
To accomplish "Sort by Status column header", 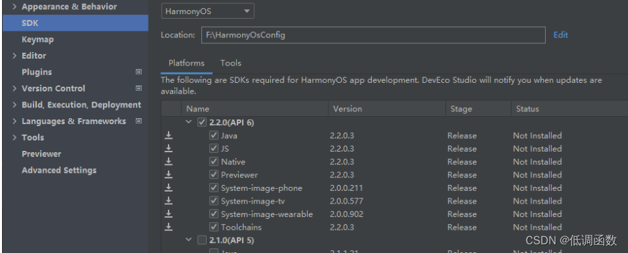I will click(x=570, y=109).
